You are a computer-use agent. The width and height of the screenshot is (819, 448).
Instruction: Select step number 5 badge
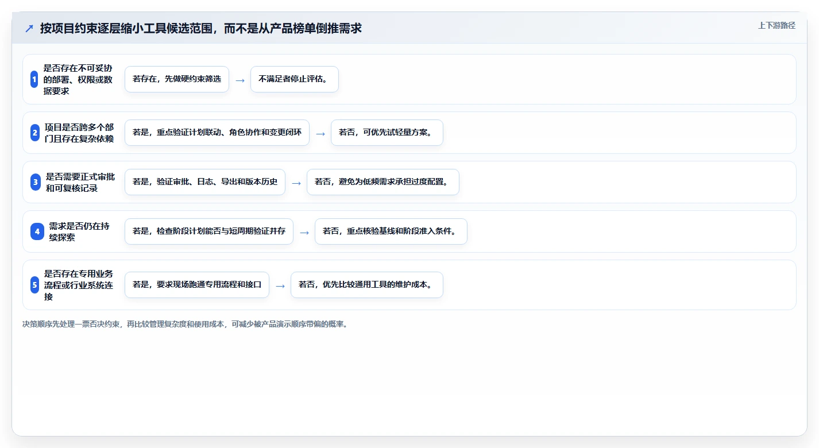[x=34, y=285]
